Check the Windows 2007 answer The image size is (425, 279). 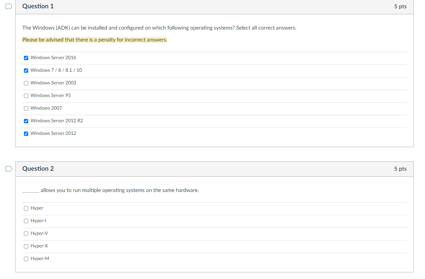pos(26,108)
